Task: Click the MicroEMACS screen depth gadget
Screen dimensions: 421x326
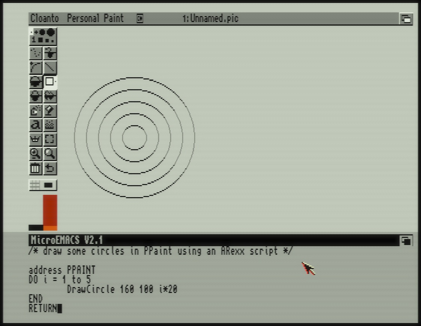Action: pos(406,241)
